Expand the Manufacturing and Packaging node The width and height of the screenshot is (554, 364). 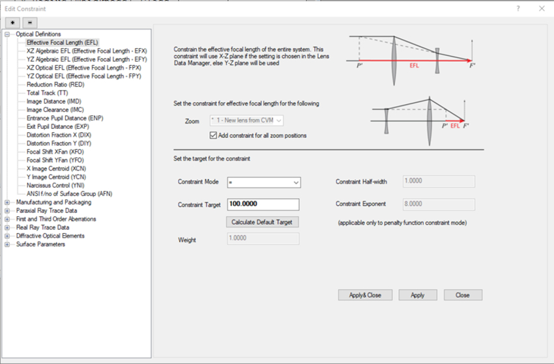click(x=8, y=203)
